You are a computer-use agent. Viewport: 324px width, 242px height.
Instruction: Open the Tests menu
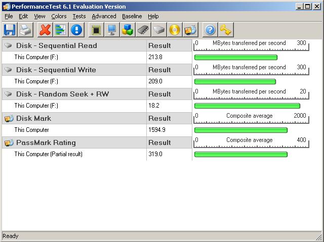coord(79,16)
